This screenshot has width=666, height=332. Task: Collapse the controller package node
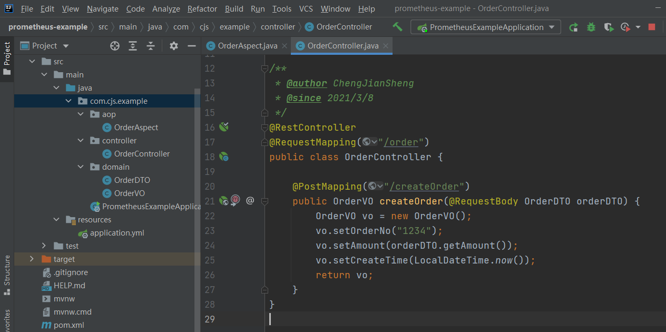(x=81, y=141)
